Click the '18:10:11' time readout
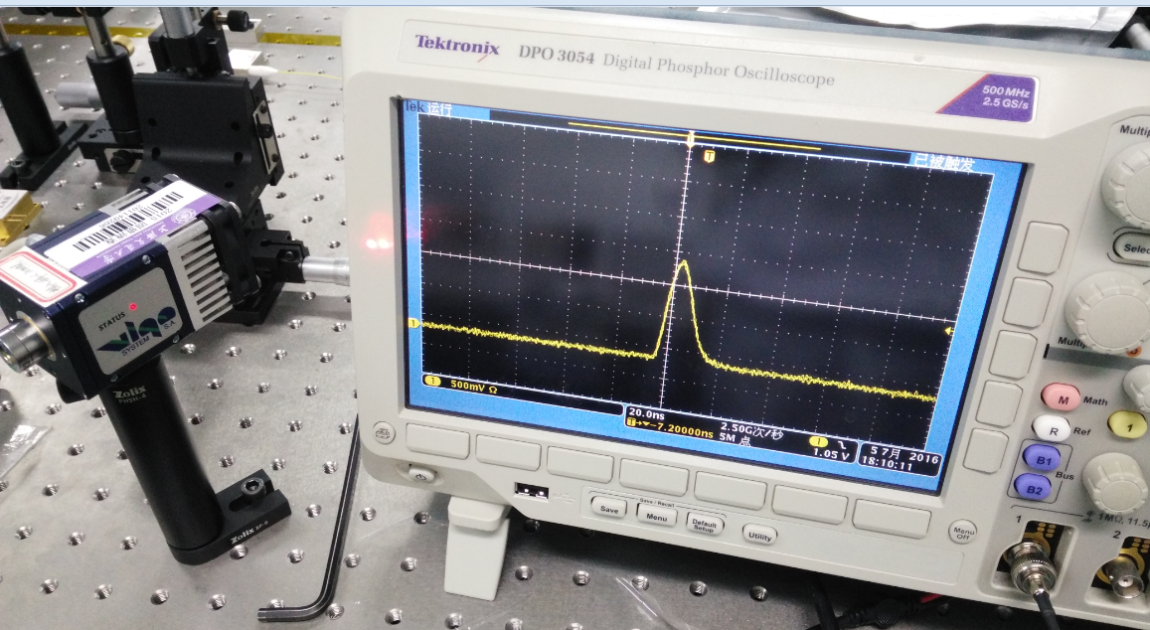Viewport: 1150px width, 630px height. tap(887, 465)
